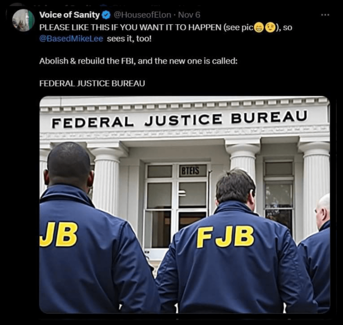Visit the @HouseofElon handle link
Image resolution: width=343 pixels, height=325 pixels.
point(142,15)
